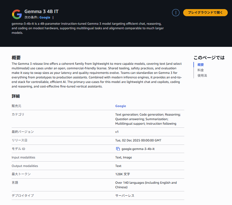The height and width of the screenshot is (205, 232).
Task: Click the 最大トークン row label
Action: coord(21,174)
